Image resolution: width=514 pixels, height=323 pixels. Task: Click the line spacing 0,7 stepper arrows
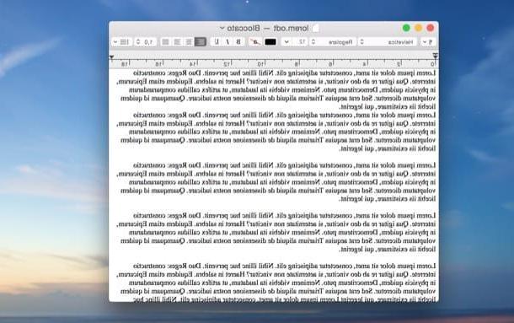(138, 42)
